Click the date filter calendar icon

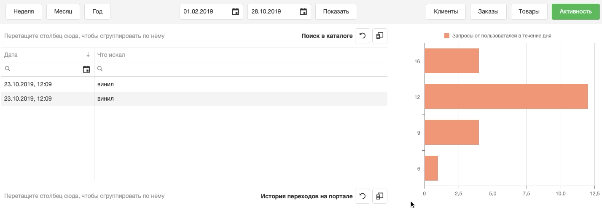pos(86,69)
